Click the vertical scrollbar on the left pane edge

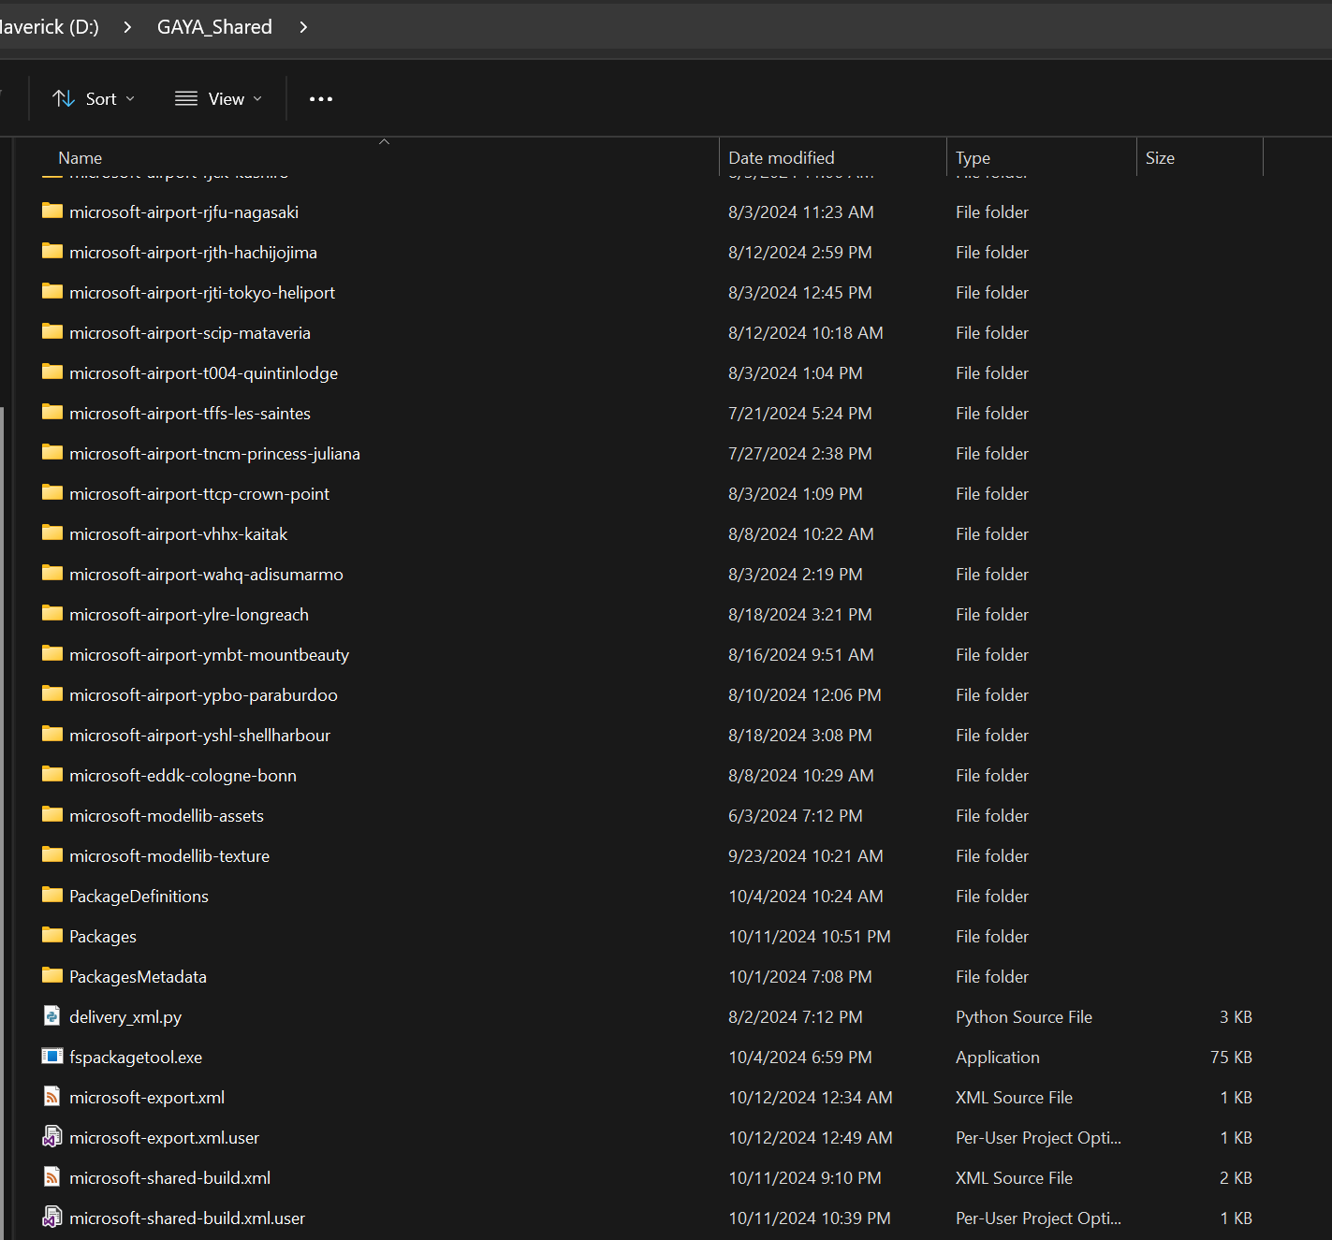coord(2,749)
